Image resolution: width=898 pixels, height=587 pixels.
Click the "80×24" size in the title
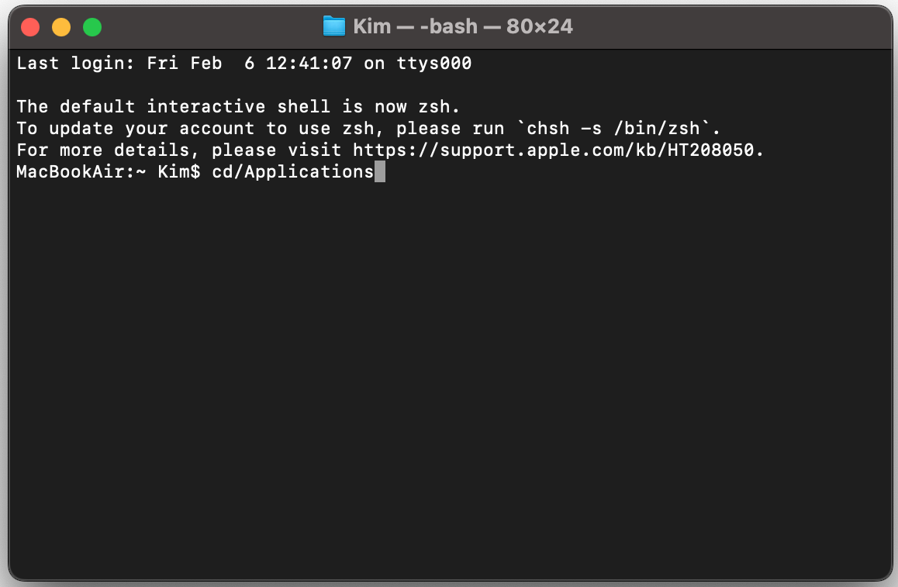[540, 26]
